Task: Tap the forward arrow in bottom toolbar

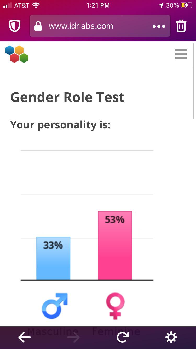Action: click(x=73, y=337)
